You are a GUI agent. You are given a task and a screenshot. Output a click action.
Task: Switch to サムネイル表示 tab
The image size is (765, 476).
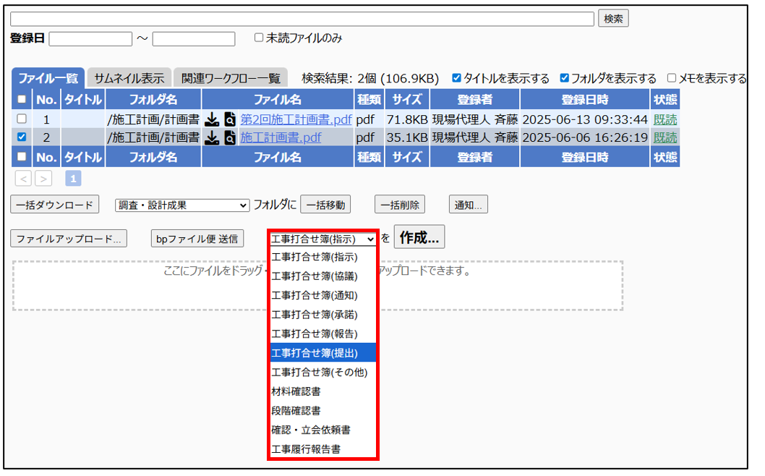[x=129, y=78]
